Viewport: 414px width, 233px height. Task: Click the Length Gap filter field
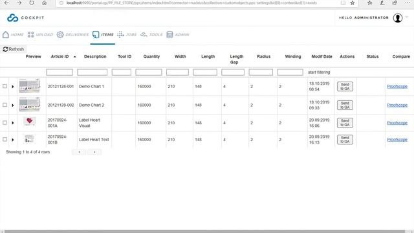[233, 72]
